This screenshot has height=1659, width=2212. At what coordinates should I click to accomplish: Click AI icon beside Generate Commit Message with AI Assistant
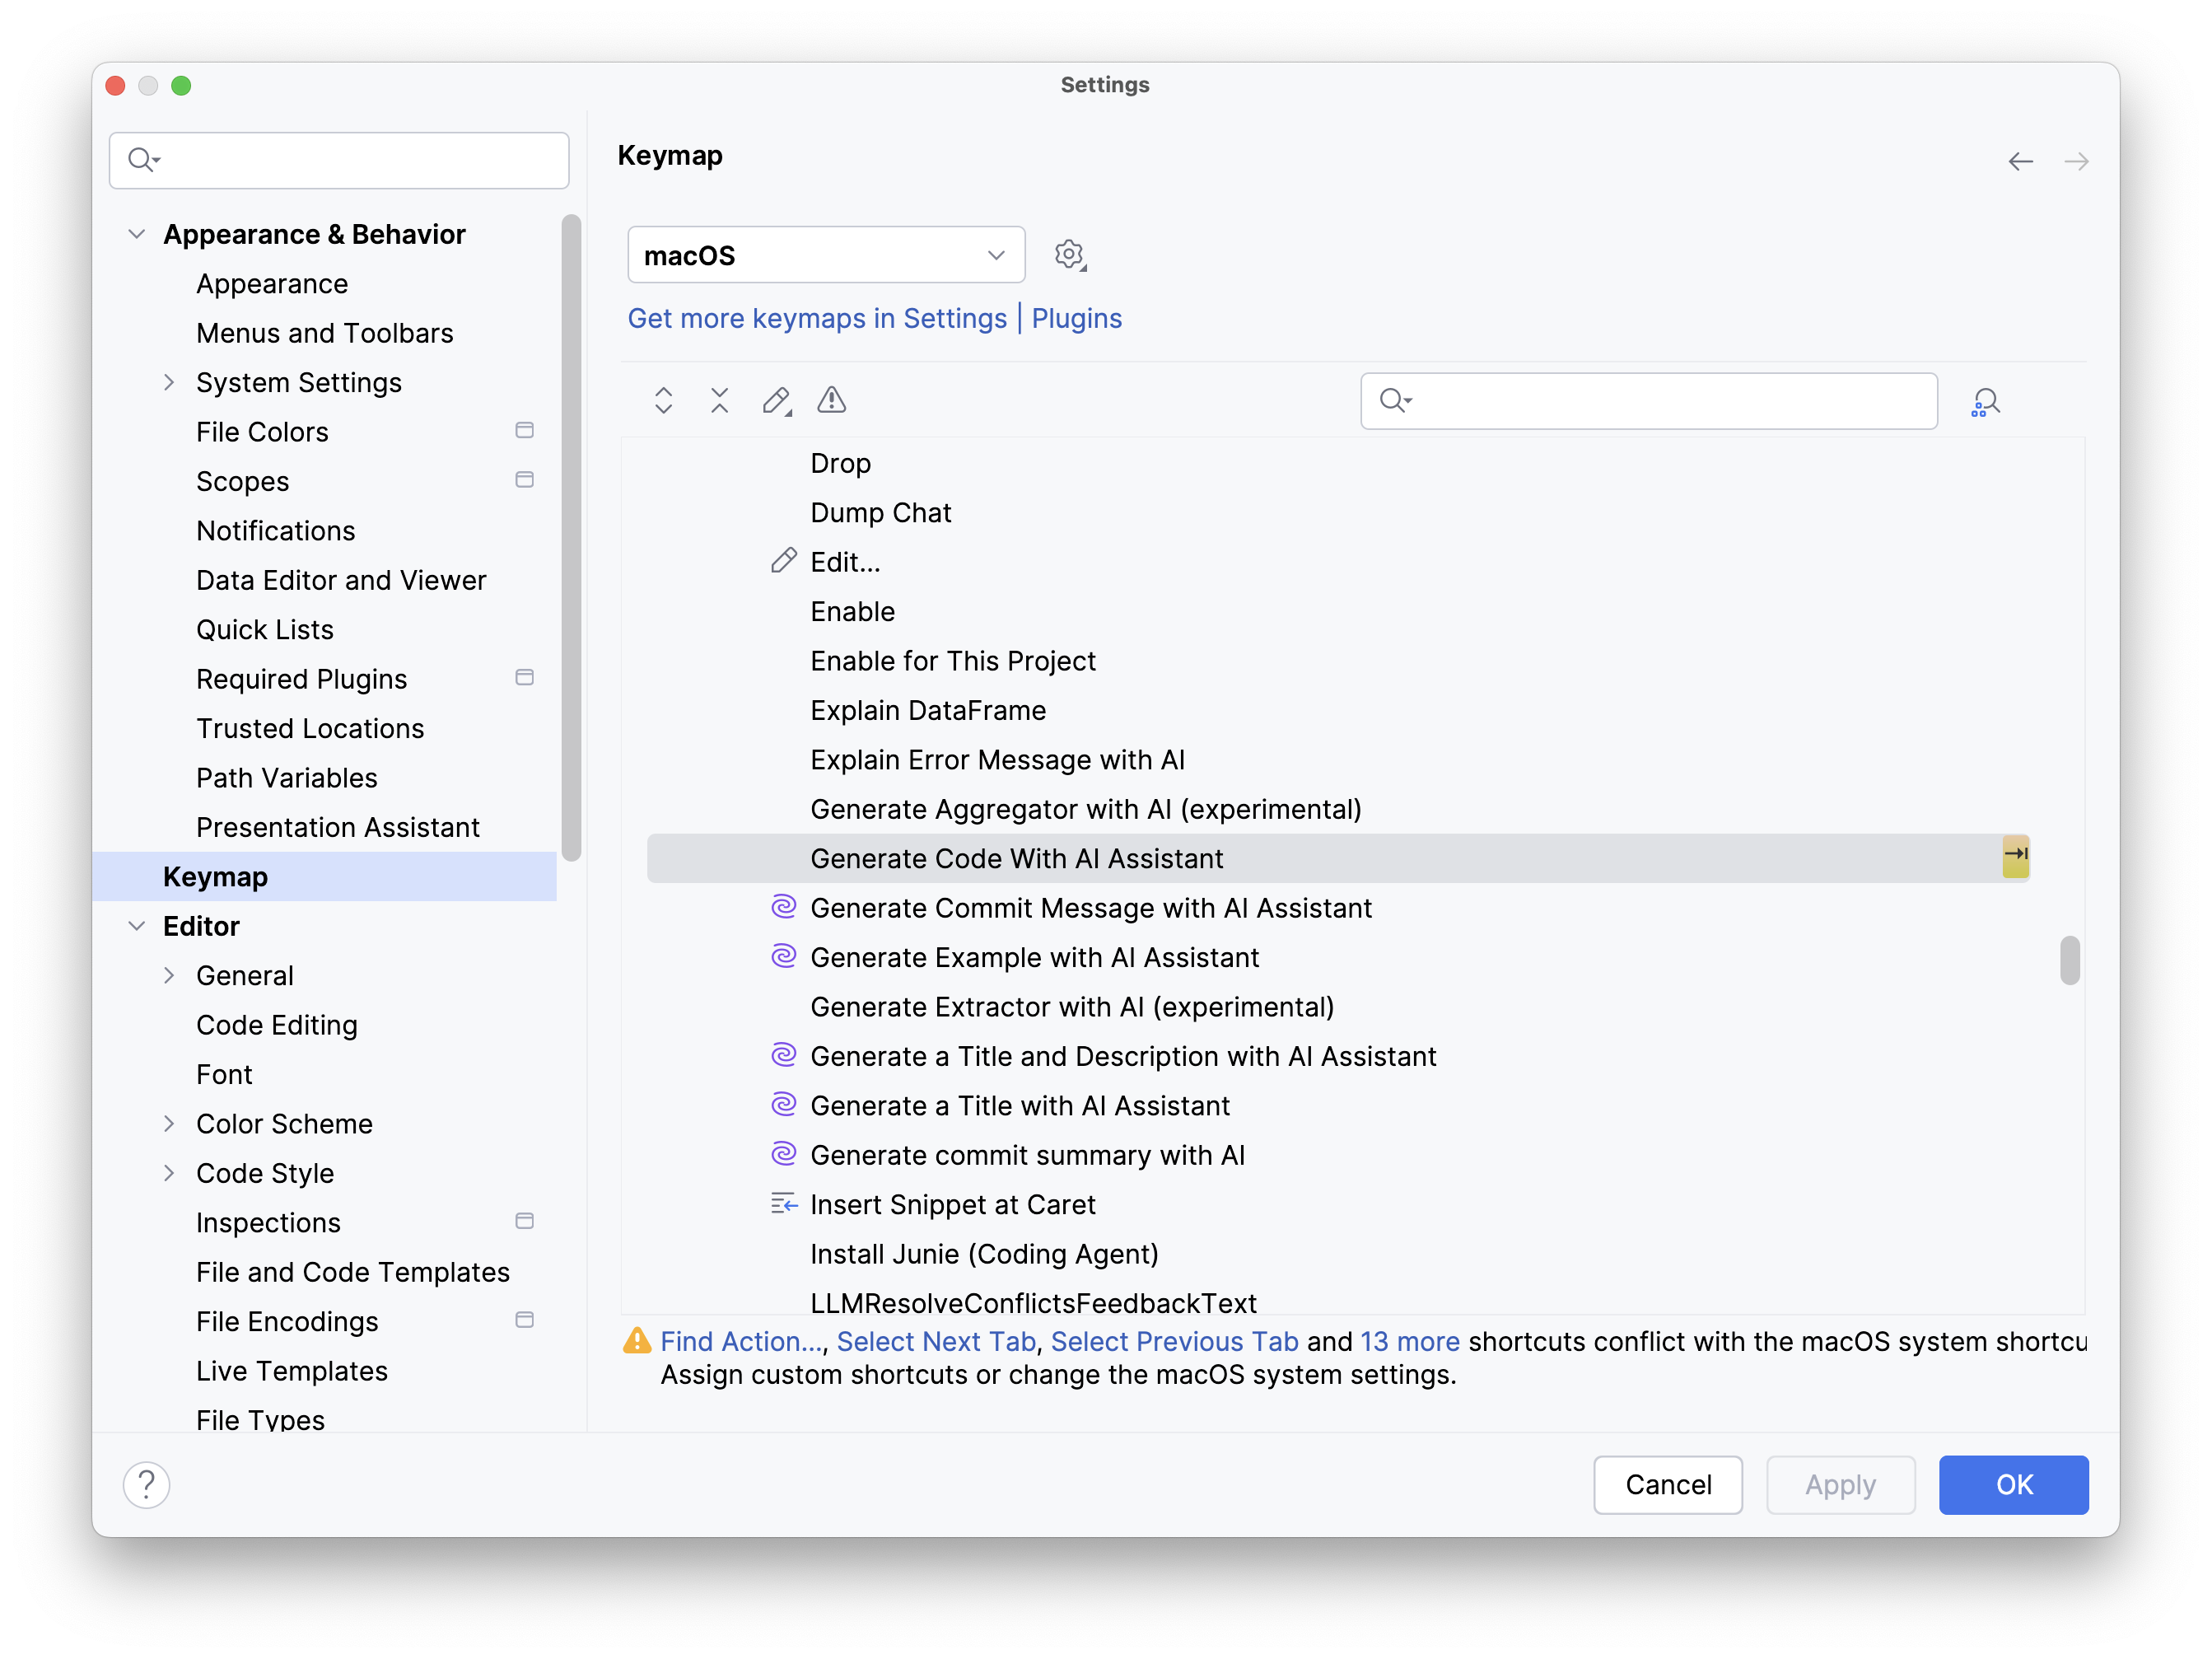(x=784, y=907)
